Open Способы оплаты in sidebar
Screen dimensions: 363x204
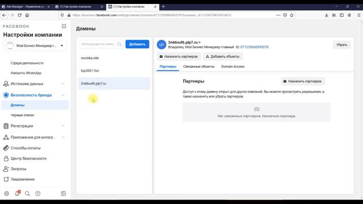click(26, 148)
